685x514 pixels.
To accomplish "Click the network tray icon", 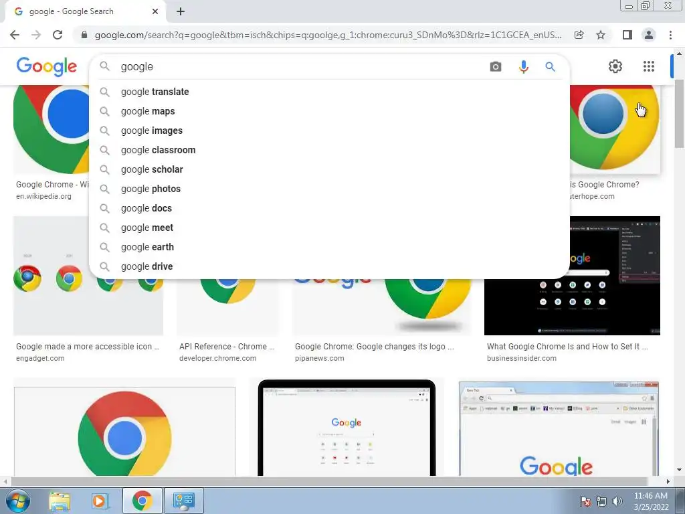I will point(601,501).
